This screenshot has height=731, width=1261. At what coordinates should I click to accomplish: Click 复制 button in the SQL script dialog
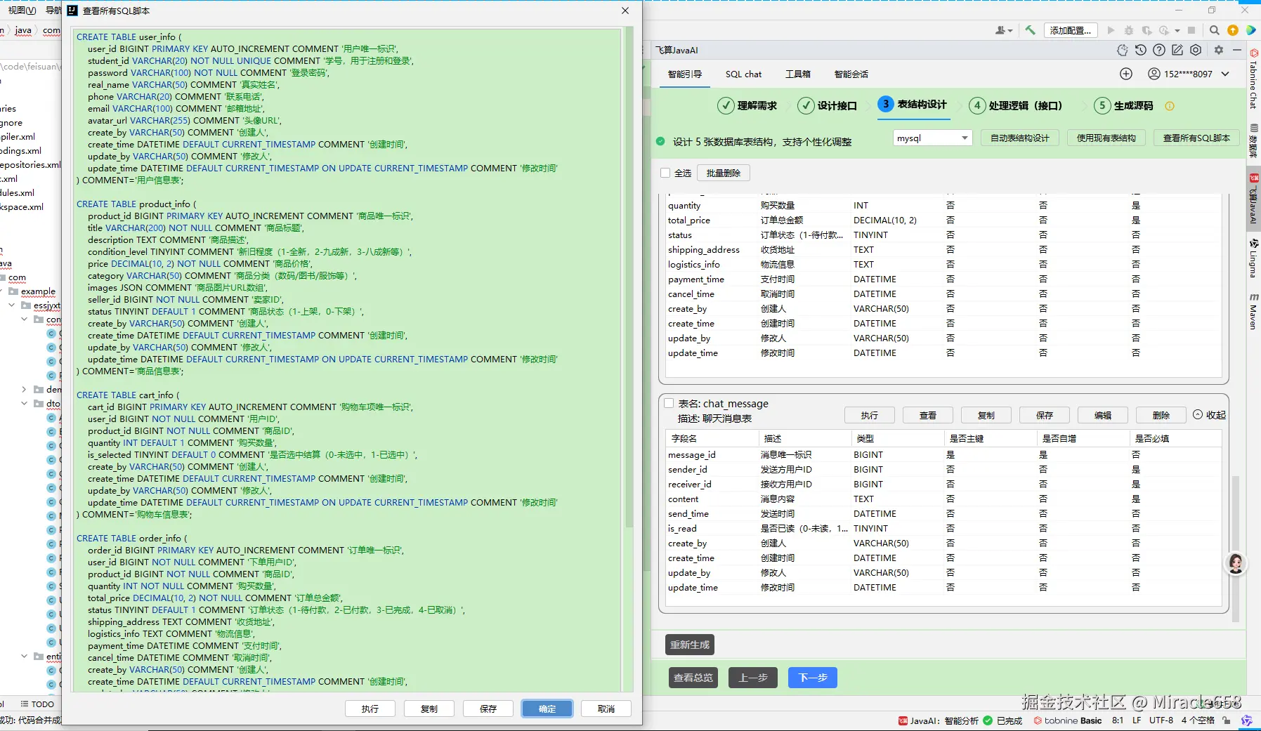point(429,709)
